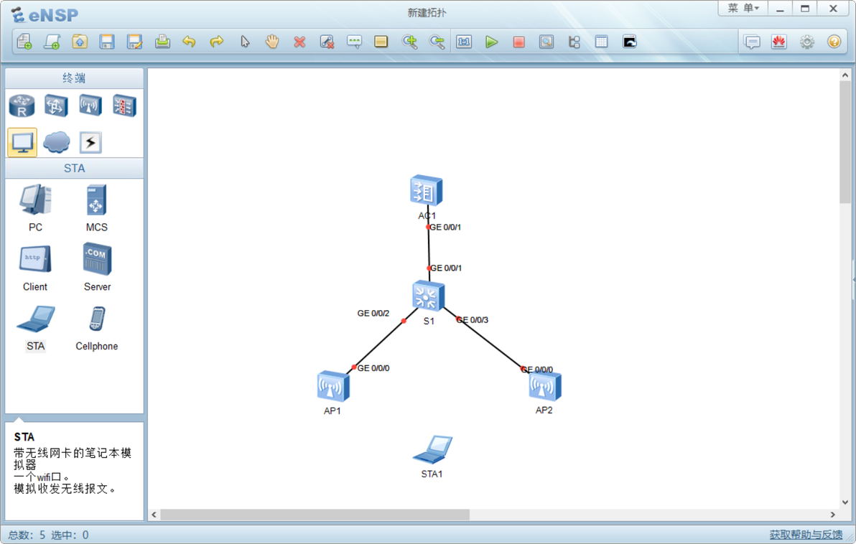Image resolution: width=856 pixels, height=544 pixels.
Task: Open the Huawei logo toolbar icon
Action: (779, 42)
